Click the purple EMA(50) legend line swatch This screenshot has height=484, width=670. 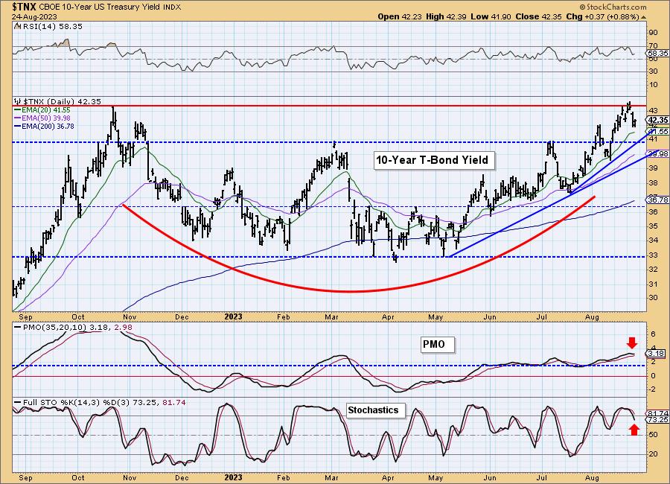tap(18, 118)
